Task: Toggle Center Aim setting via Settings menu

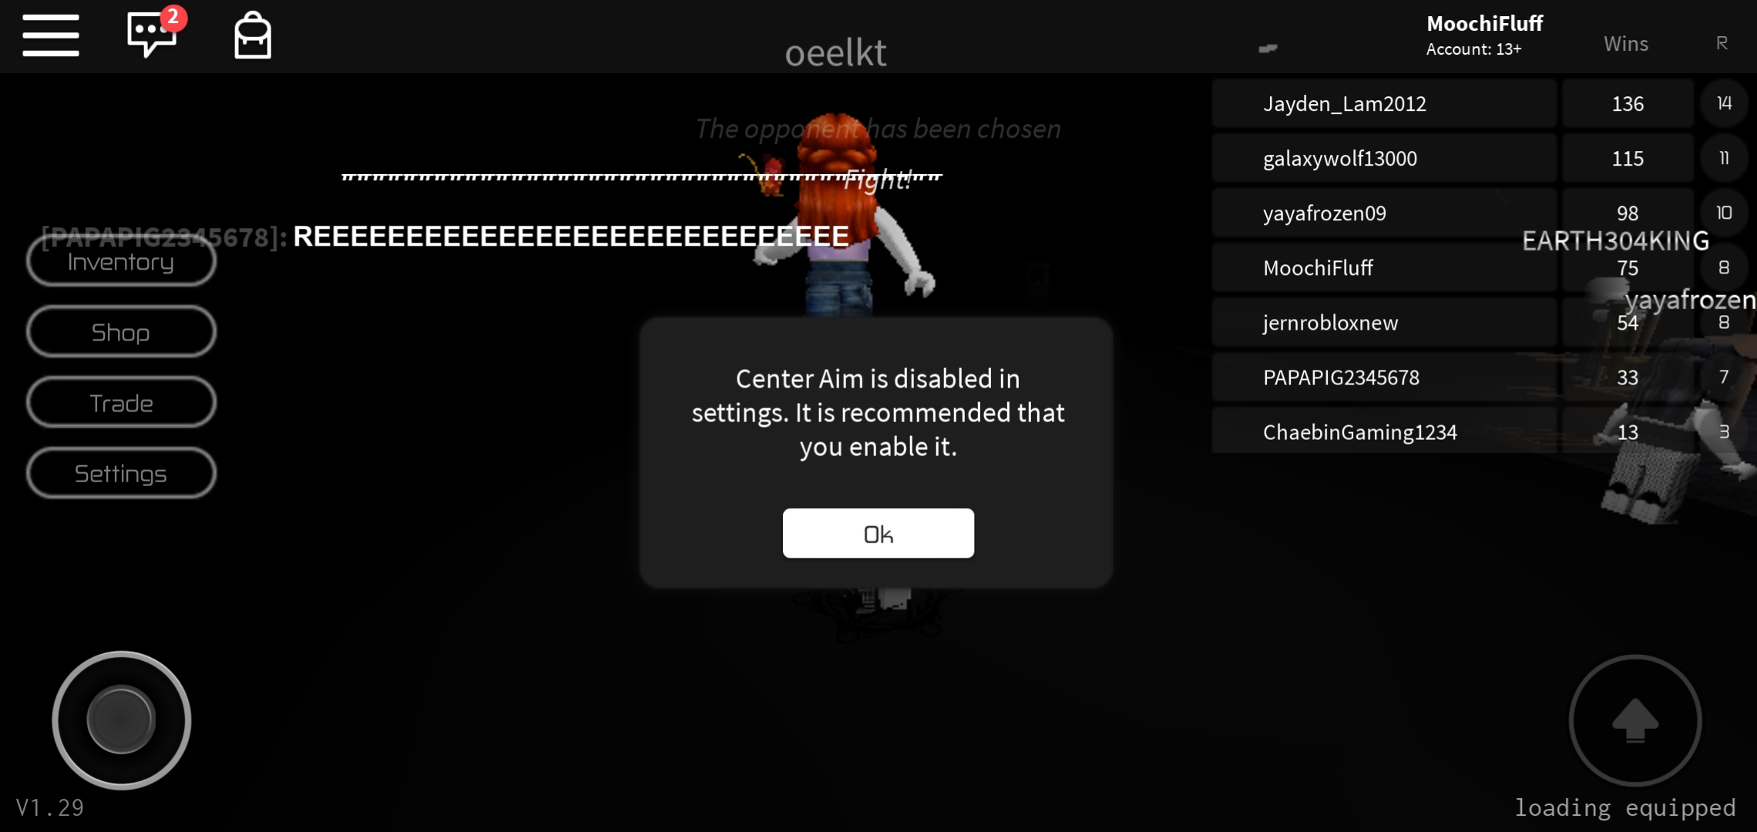Action: [120, 474]
